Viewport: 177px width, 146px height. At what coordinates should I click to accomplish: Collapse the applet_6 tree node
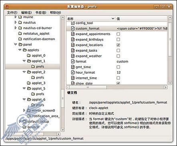click(x=24, y=99)
